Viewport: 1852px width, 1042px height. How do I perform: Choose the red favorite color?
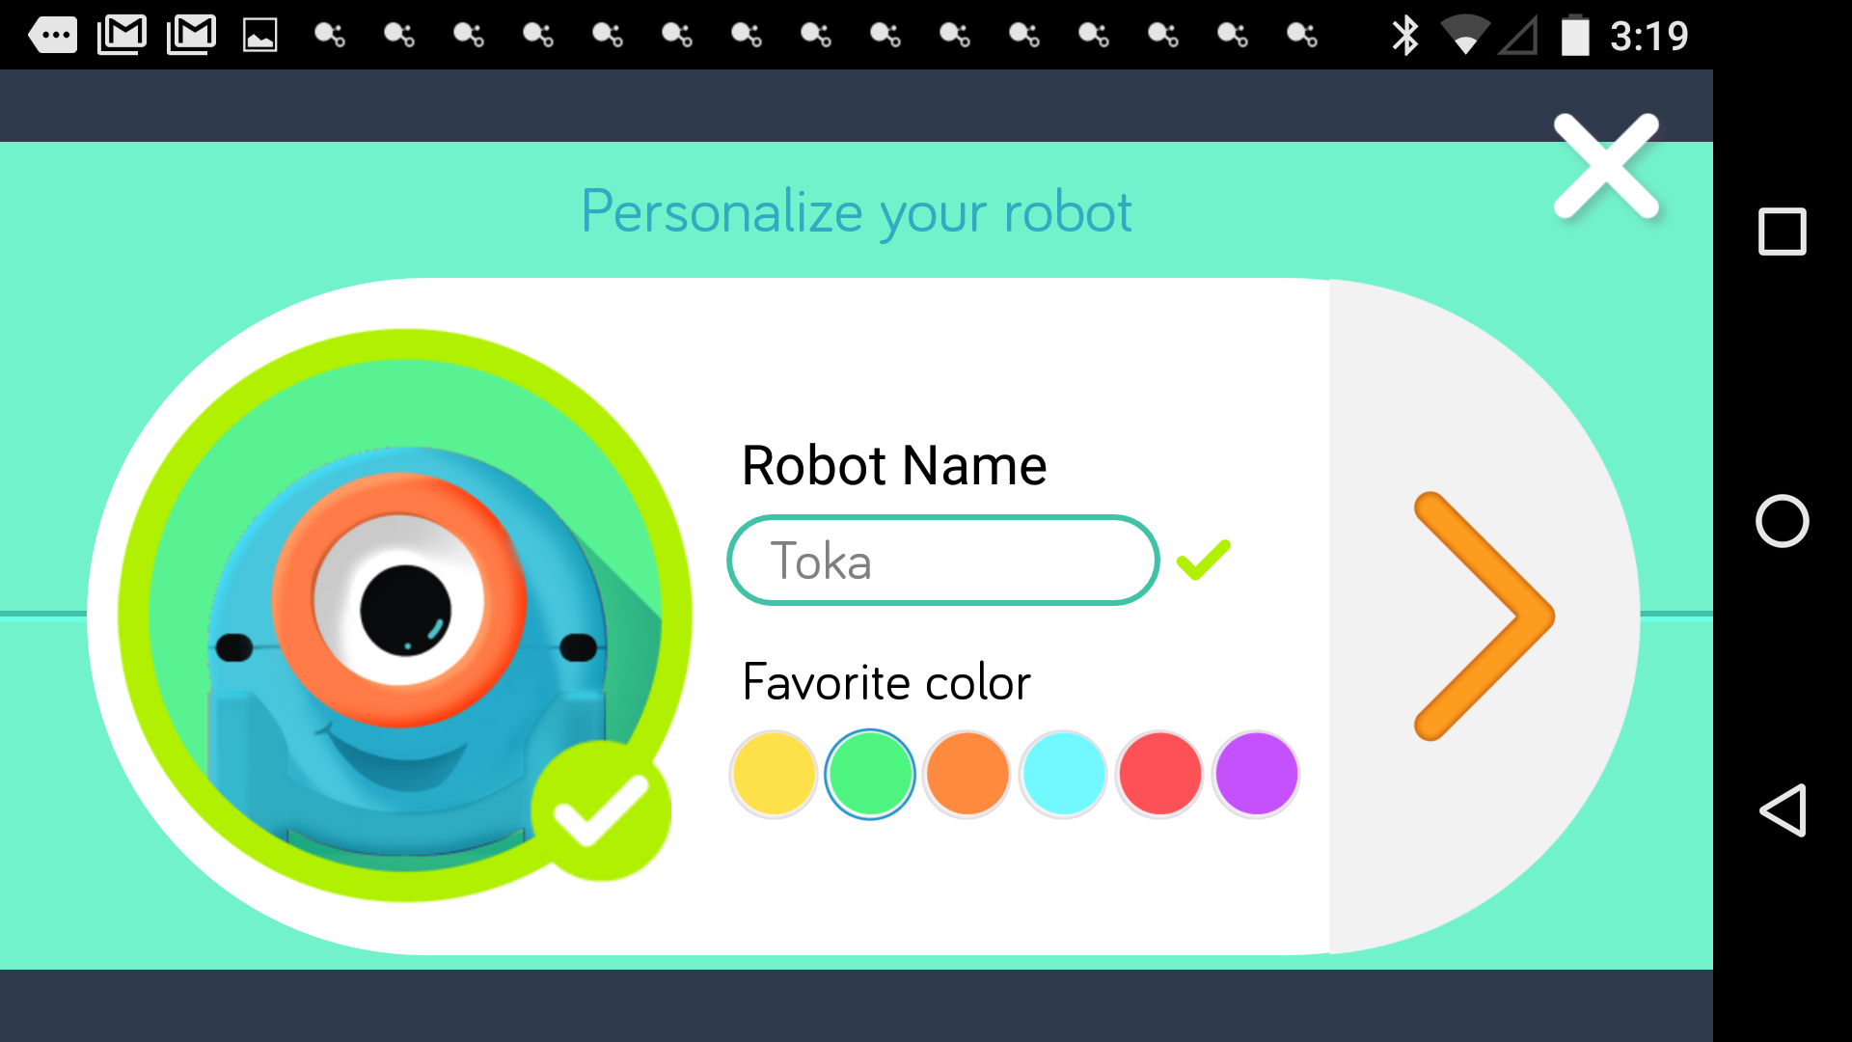pyautogui.click(x=1159, y=774)
